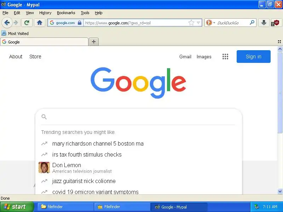Open the Tools menu
This screenshot has width=283, height=212.
pyautogui.click(x=85, y=13)
